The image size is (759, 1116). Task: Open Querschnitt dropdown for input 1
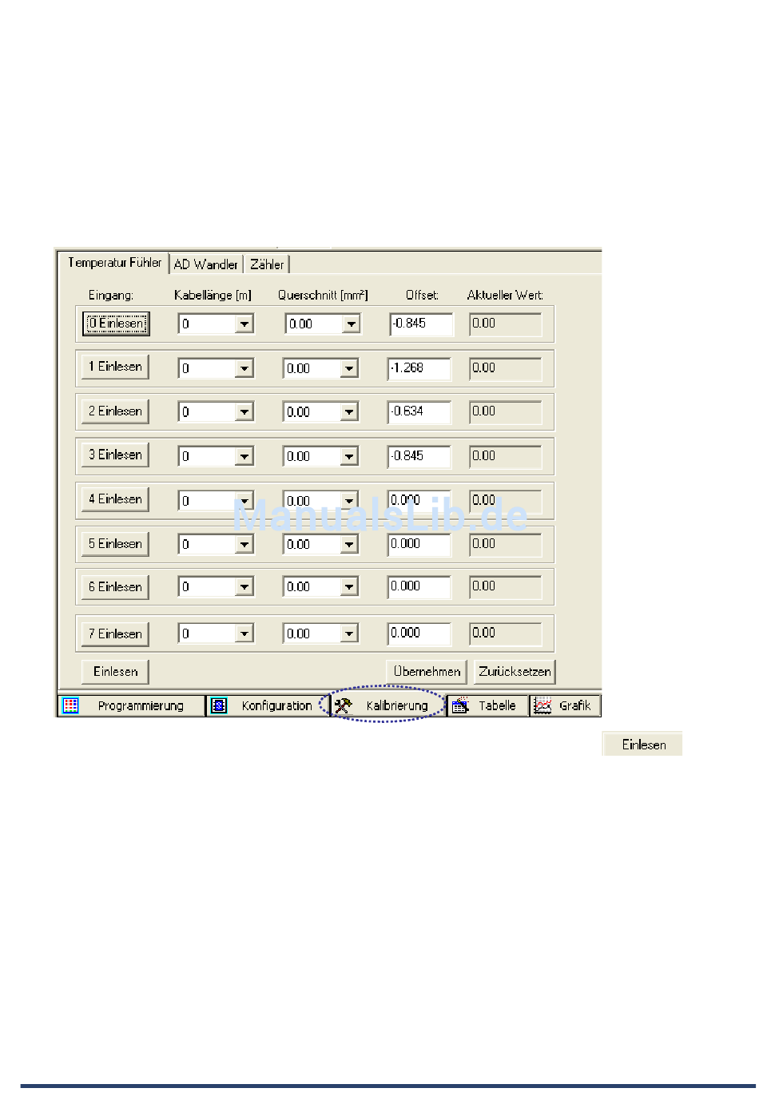point(349,369)
